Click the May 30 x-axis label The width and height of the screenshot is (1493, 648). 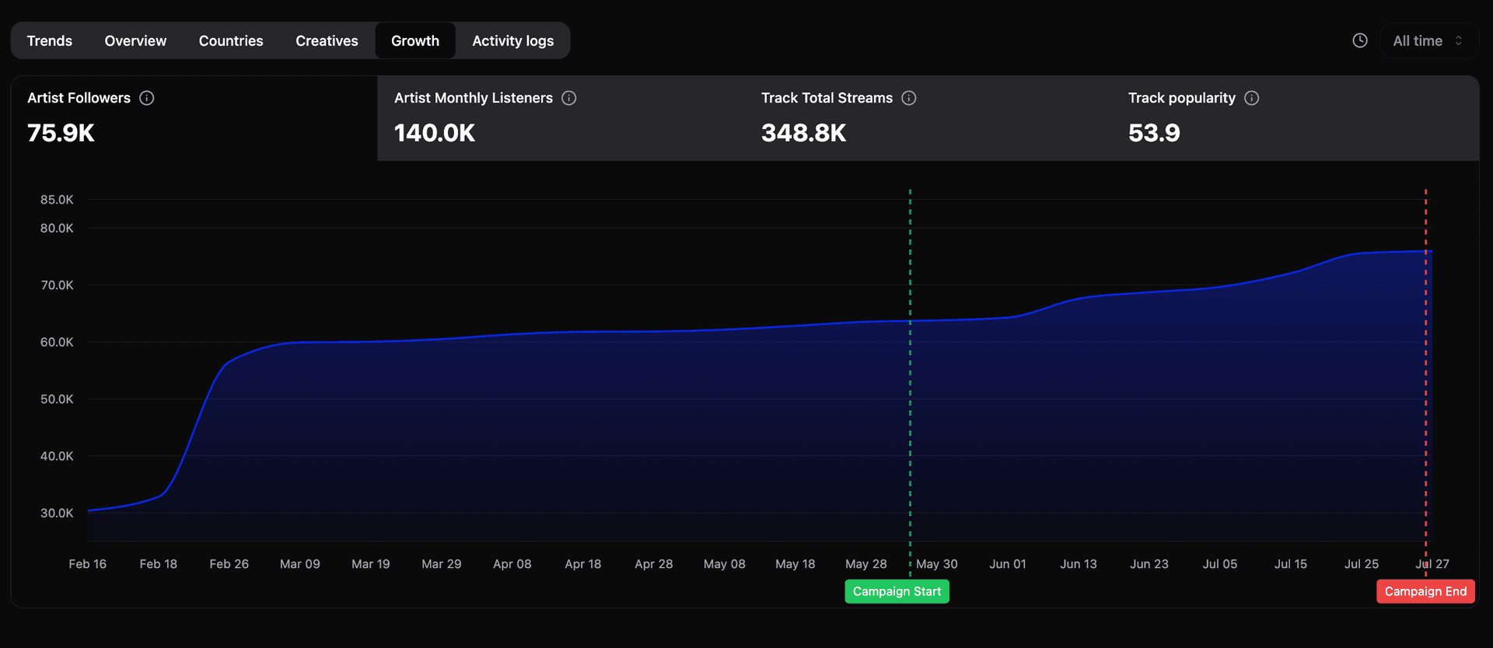936,564
